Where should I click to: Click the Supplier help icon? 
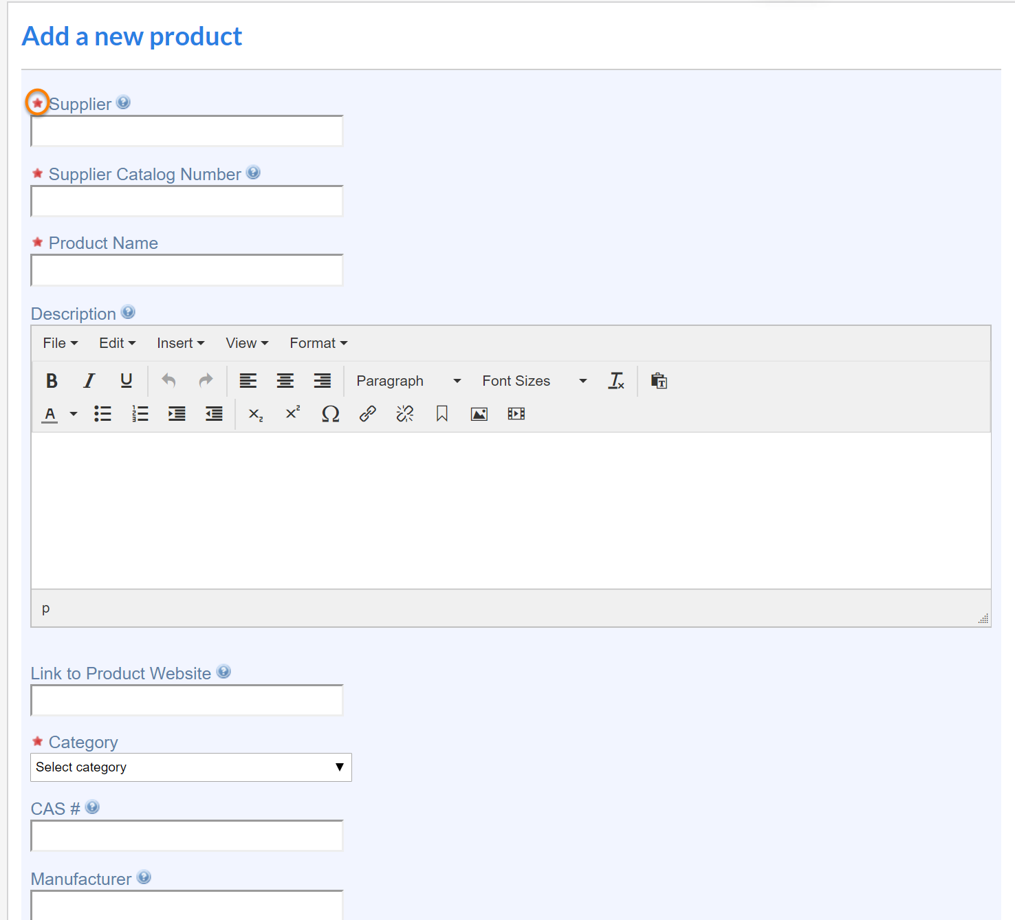[123, 102]
